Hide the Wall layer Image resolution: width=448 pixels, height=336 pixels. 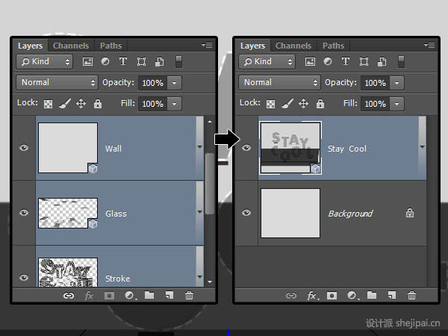click(x=24, y=148)
